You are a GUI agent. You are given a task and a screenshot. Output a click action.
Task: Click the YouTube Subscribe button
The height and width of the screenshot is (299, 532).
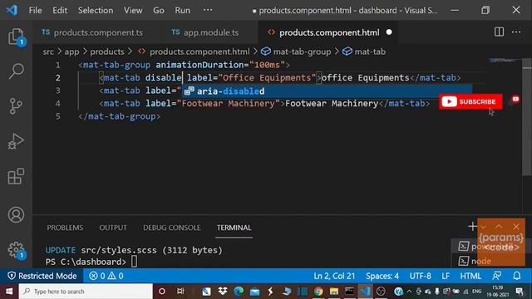[470, 101]
